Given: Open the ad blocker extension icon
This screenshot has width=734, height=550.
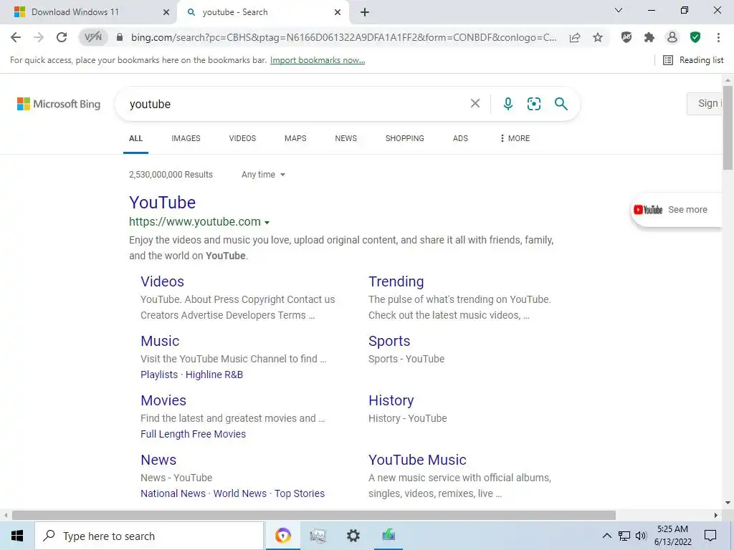Looking at the screenshot, I should pos(626,37).
